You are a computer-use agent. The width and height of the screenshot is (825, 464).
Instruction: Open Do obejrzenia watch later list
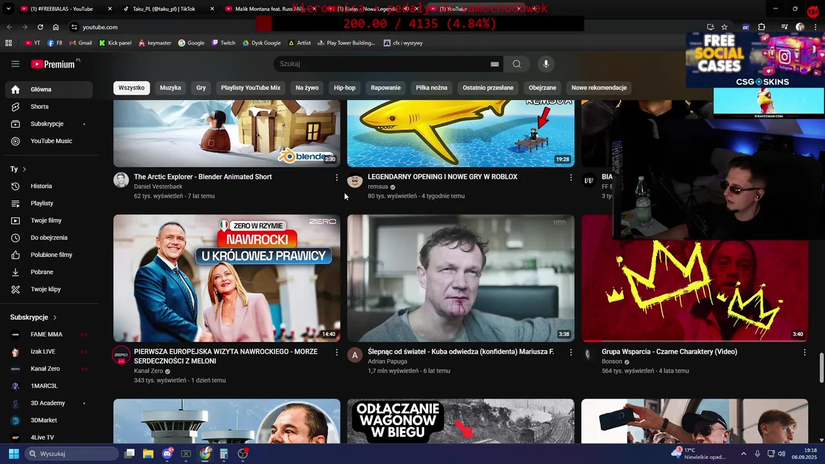[49, 238]
